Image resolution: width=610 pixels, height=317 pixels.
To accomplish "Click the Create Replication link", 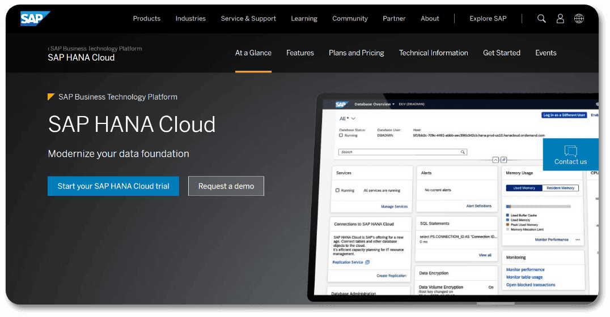I will coord(391,276).
